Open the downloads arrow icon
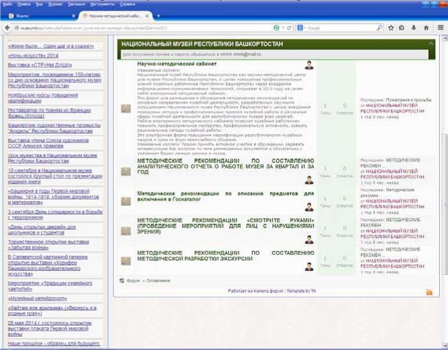Screen dimensions: 448x350 tap(414, 28)
